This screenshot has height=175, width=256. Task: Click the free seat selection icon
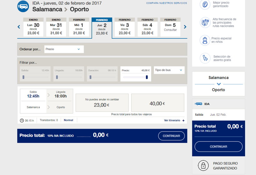[205, 58]
